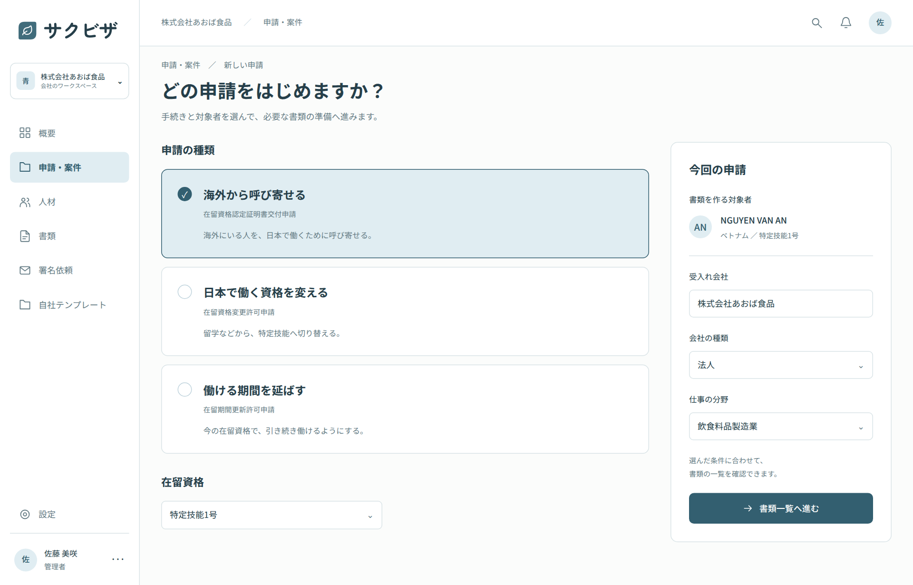Click the 佐 avatar at sidebar bottom
Image resolution: width=913 pixels, height=585 pixels.
(x=26, y=559)
